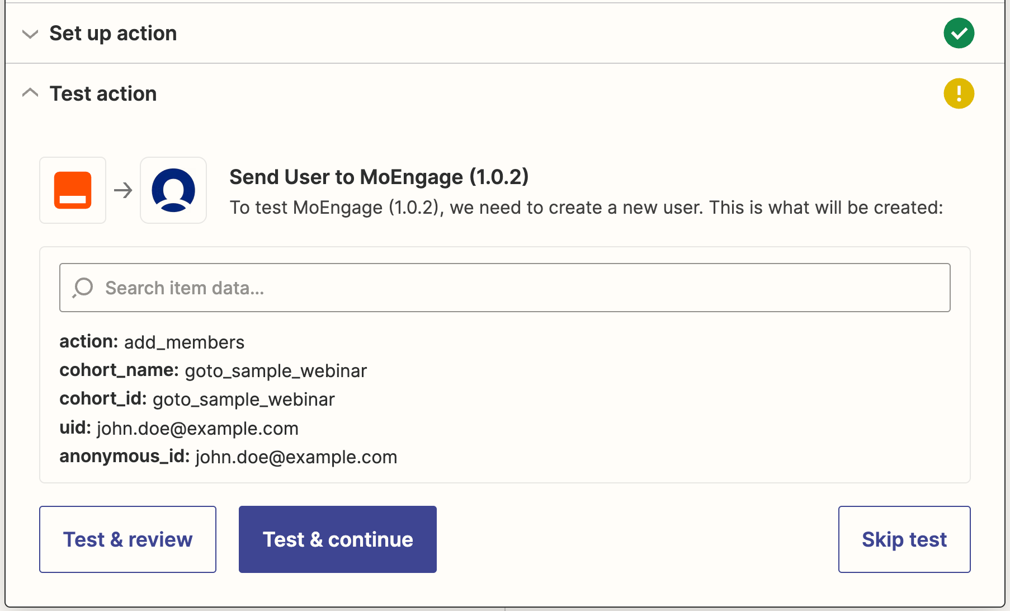
Task: Click the green checkmark status icon
Action: (x=959, y=33)
